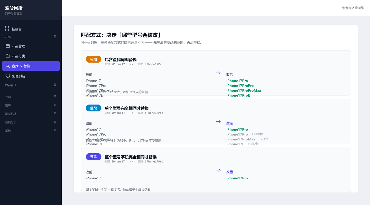Click the 型号别名 tag icon

click(x=8, y=76)
